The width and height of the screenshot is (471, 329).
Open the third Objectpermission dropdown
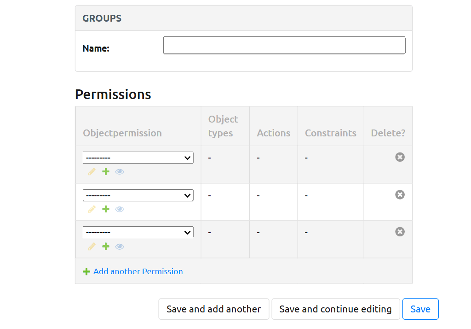point(138,233)
